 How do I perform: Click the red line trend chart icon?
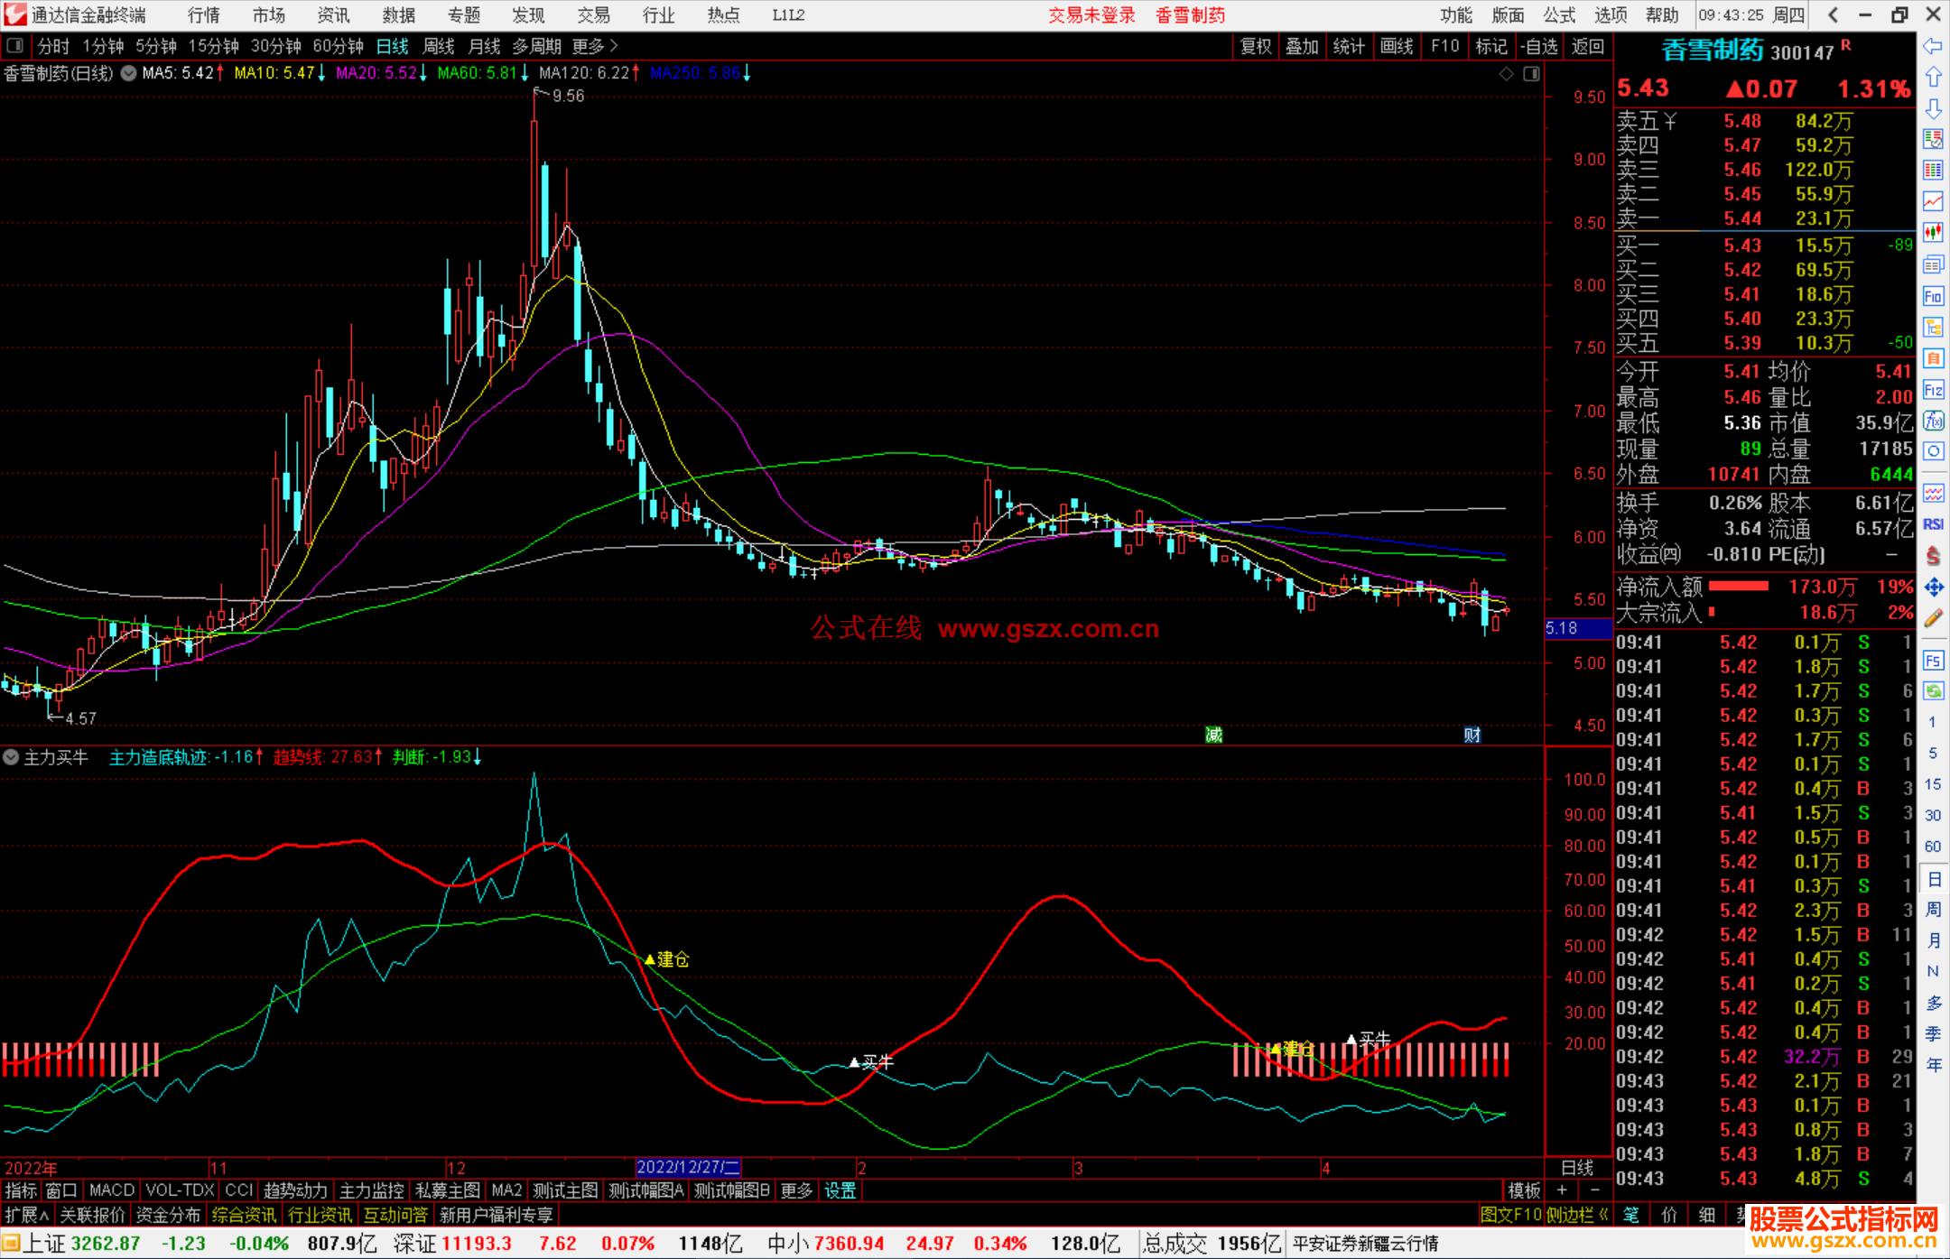coord(1933,200)
